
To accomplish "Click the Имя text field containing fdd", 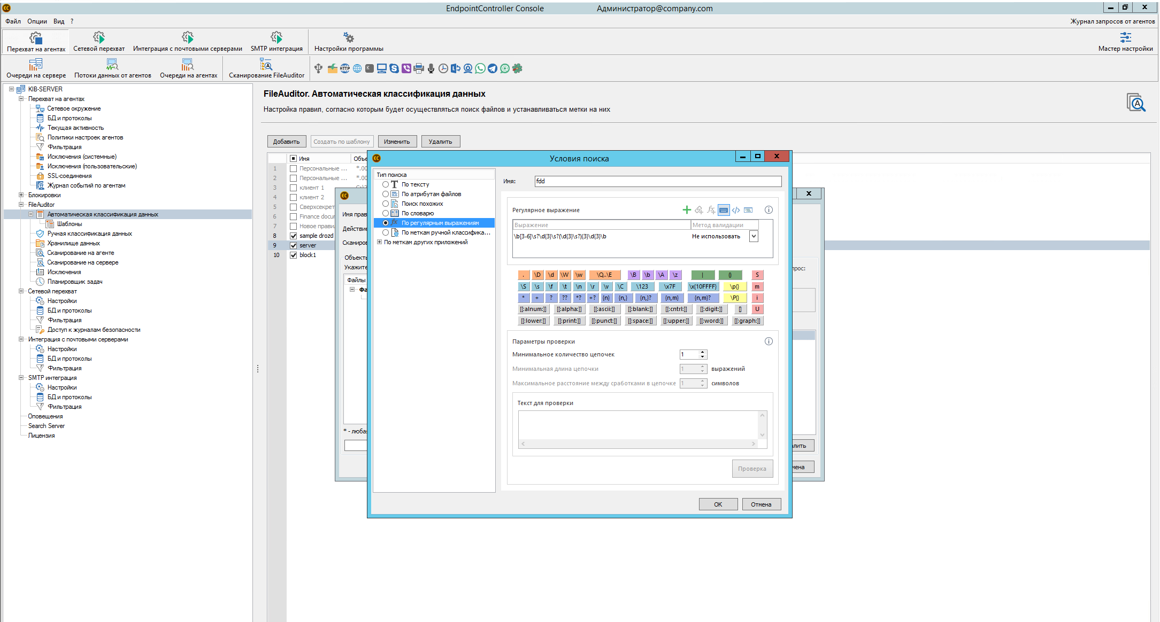I will tap(657, 181).
